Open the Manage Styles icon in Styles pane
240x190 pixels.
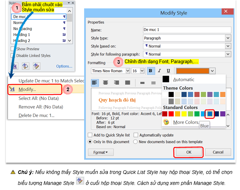(36, 66)
